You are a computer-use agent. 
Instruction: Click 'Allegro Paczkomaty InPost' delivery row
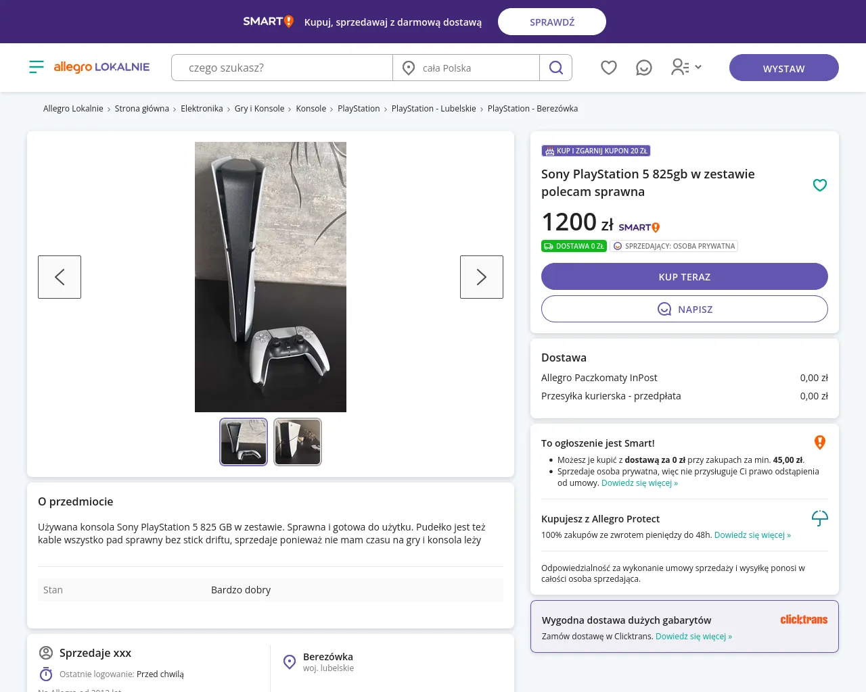pyautogui.click(x=685, y=378)
